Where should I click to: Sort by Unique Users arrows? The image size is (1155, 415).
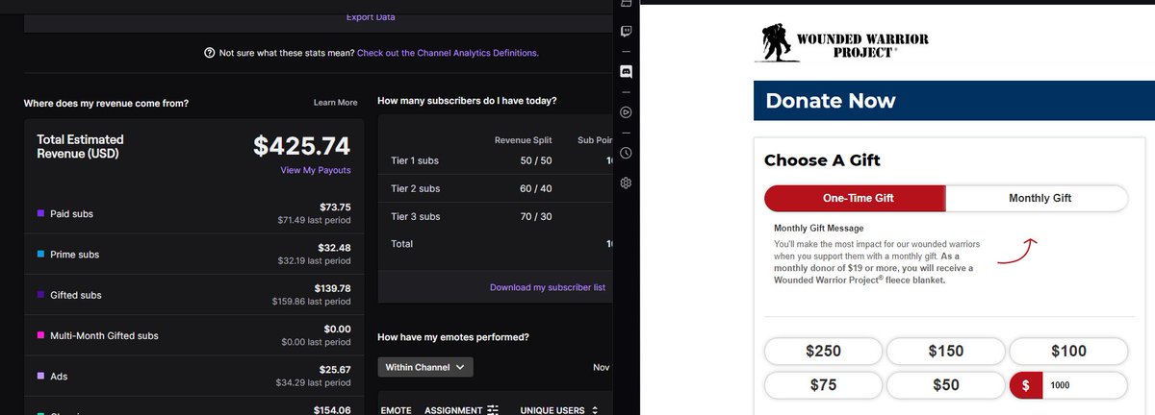pyautogui.click(x=594, y=410)
